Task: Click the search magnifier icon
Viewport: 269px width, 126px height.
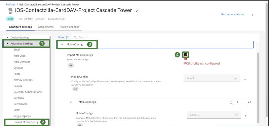Action: pyautogui.click(x=75, y=37)
